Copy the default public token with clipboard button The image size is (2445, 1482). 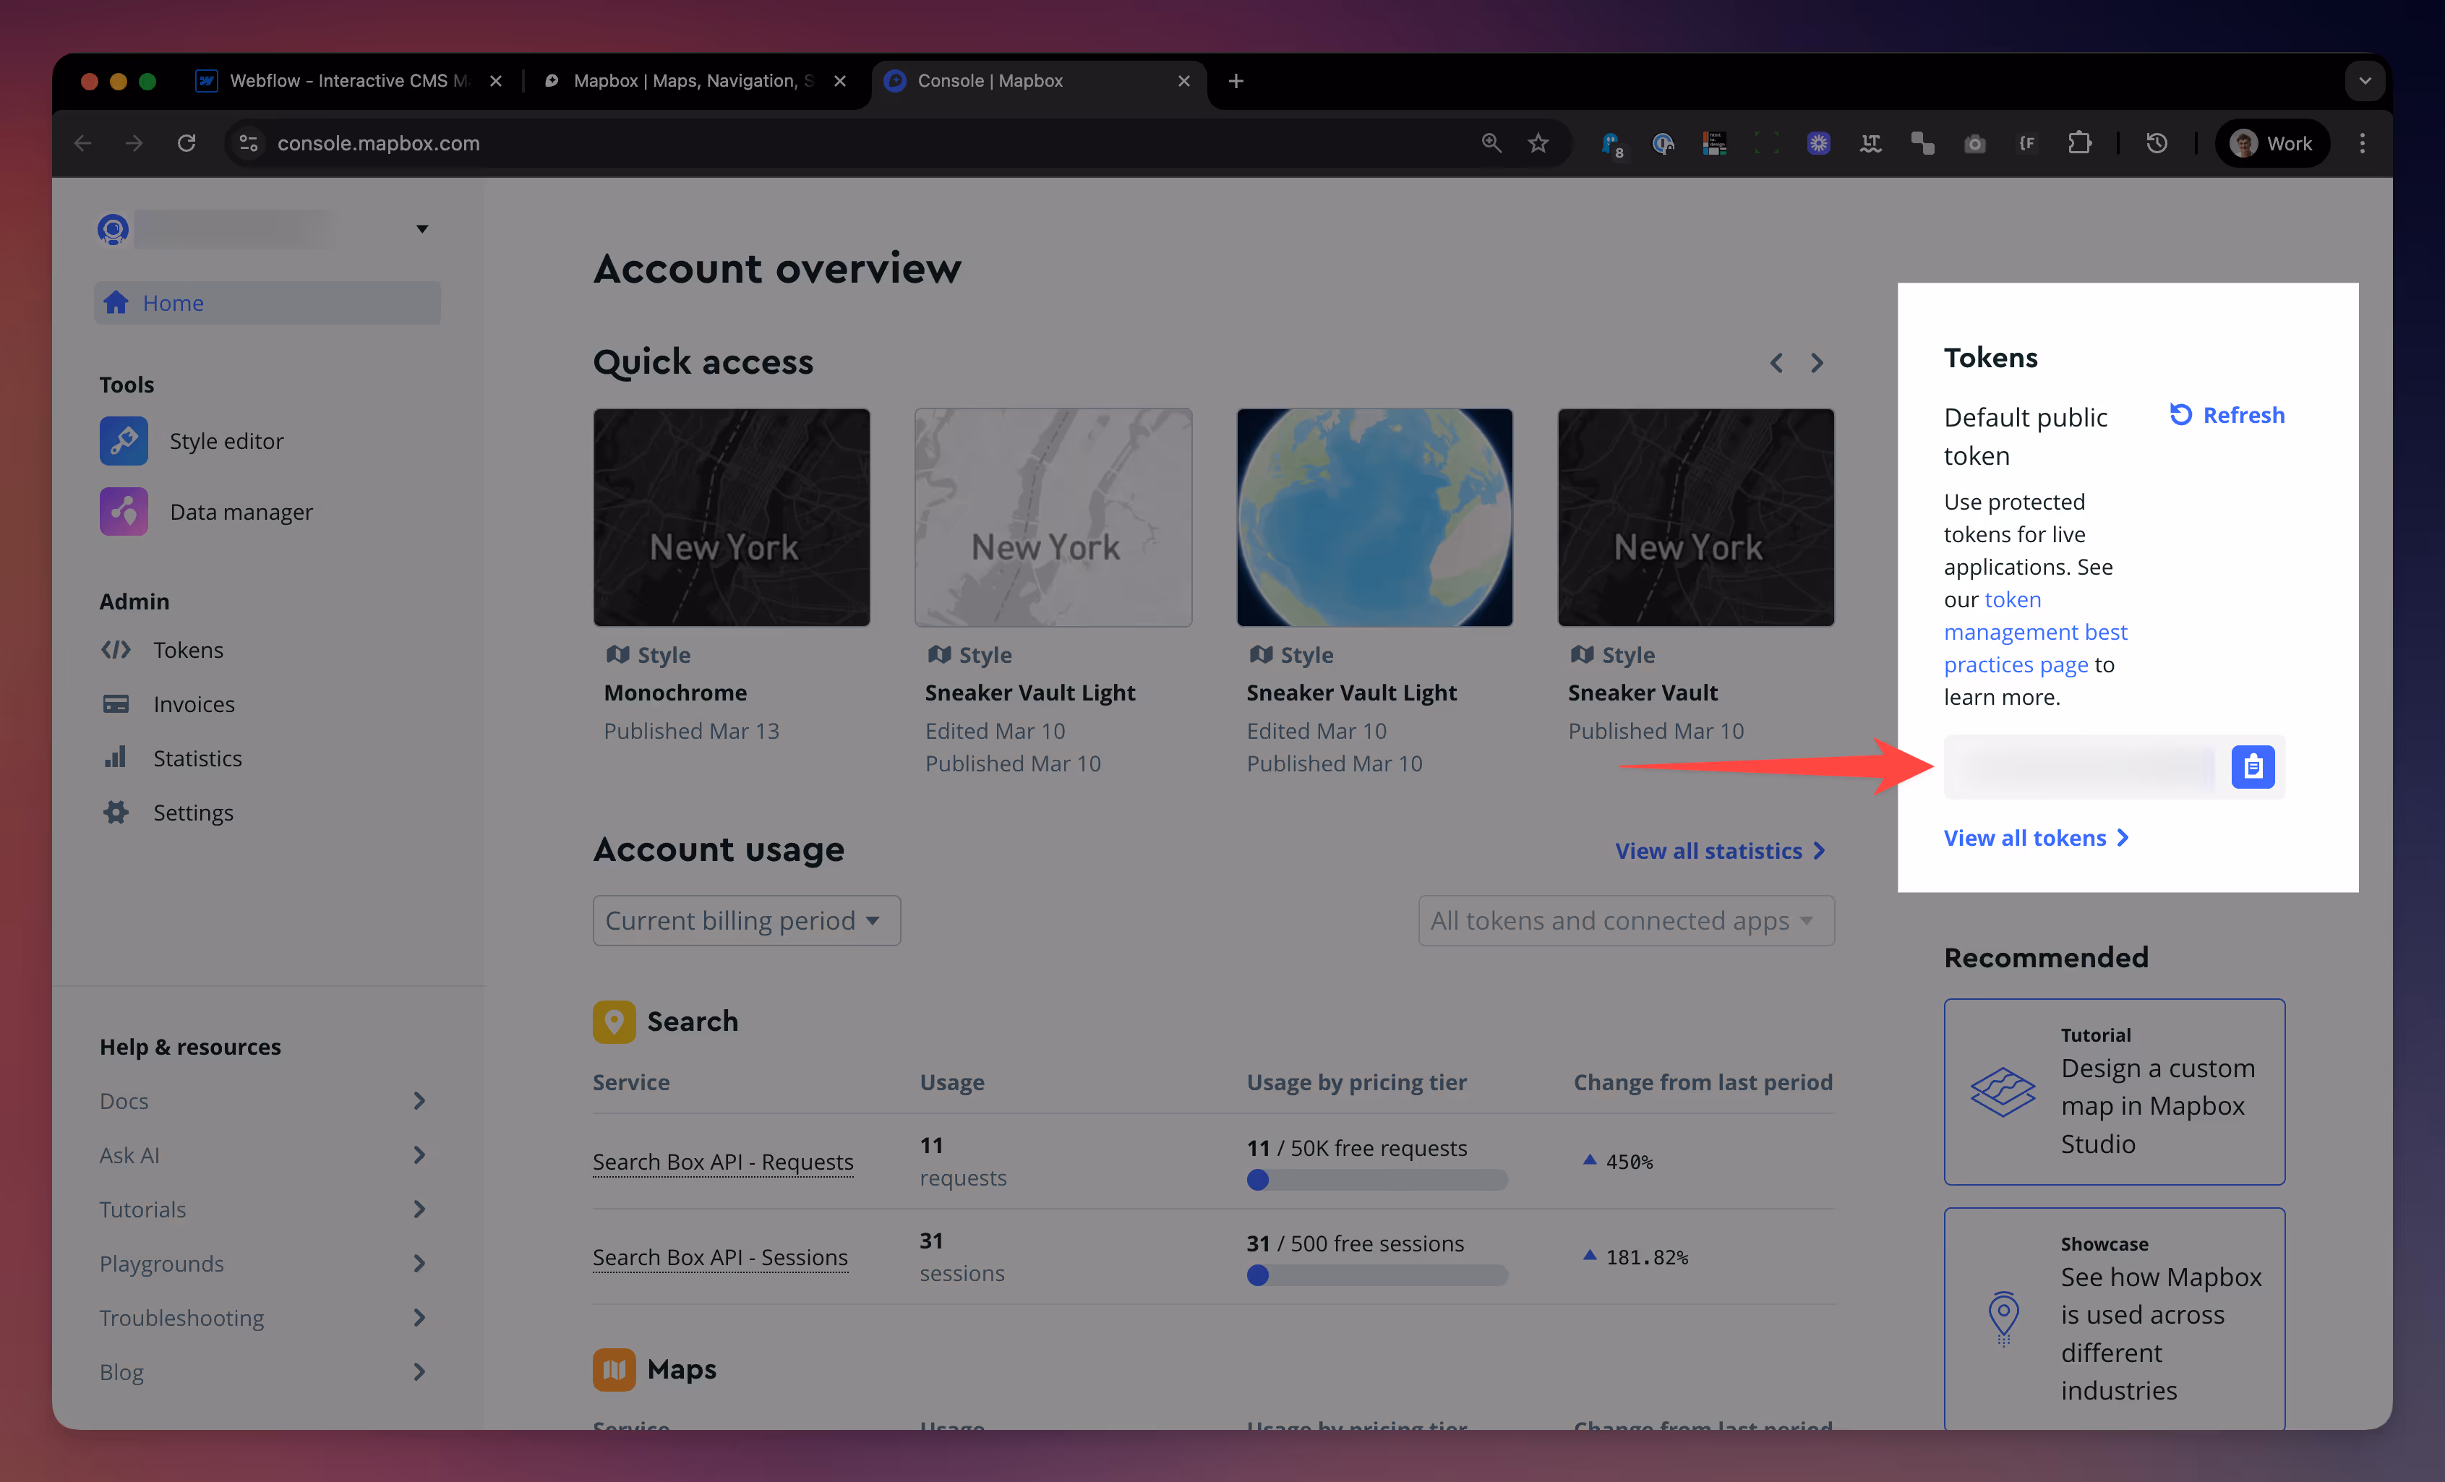[x=2253, y=767]
